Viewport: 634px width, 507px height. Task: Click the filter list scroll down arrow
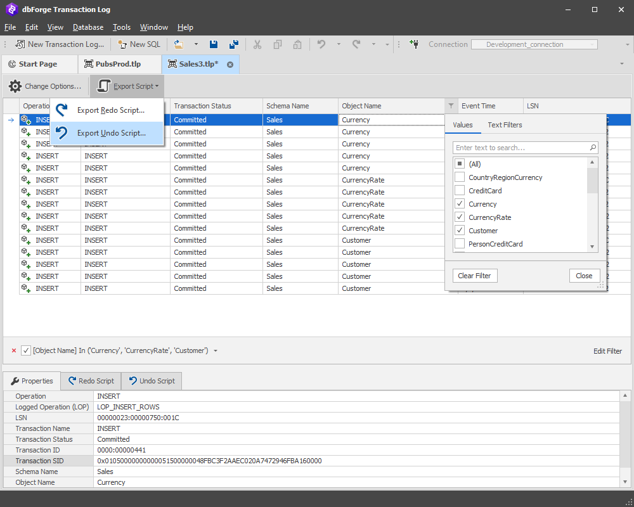(x=592, y=247)
